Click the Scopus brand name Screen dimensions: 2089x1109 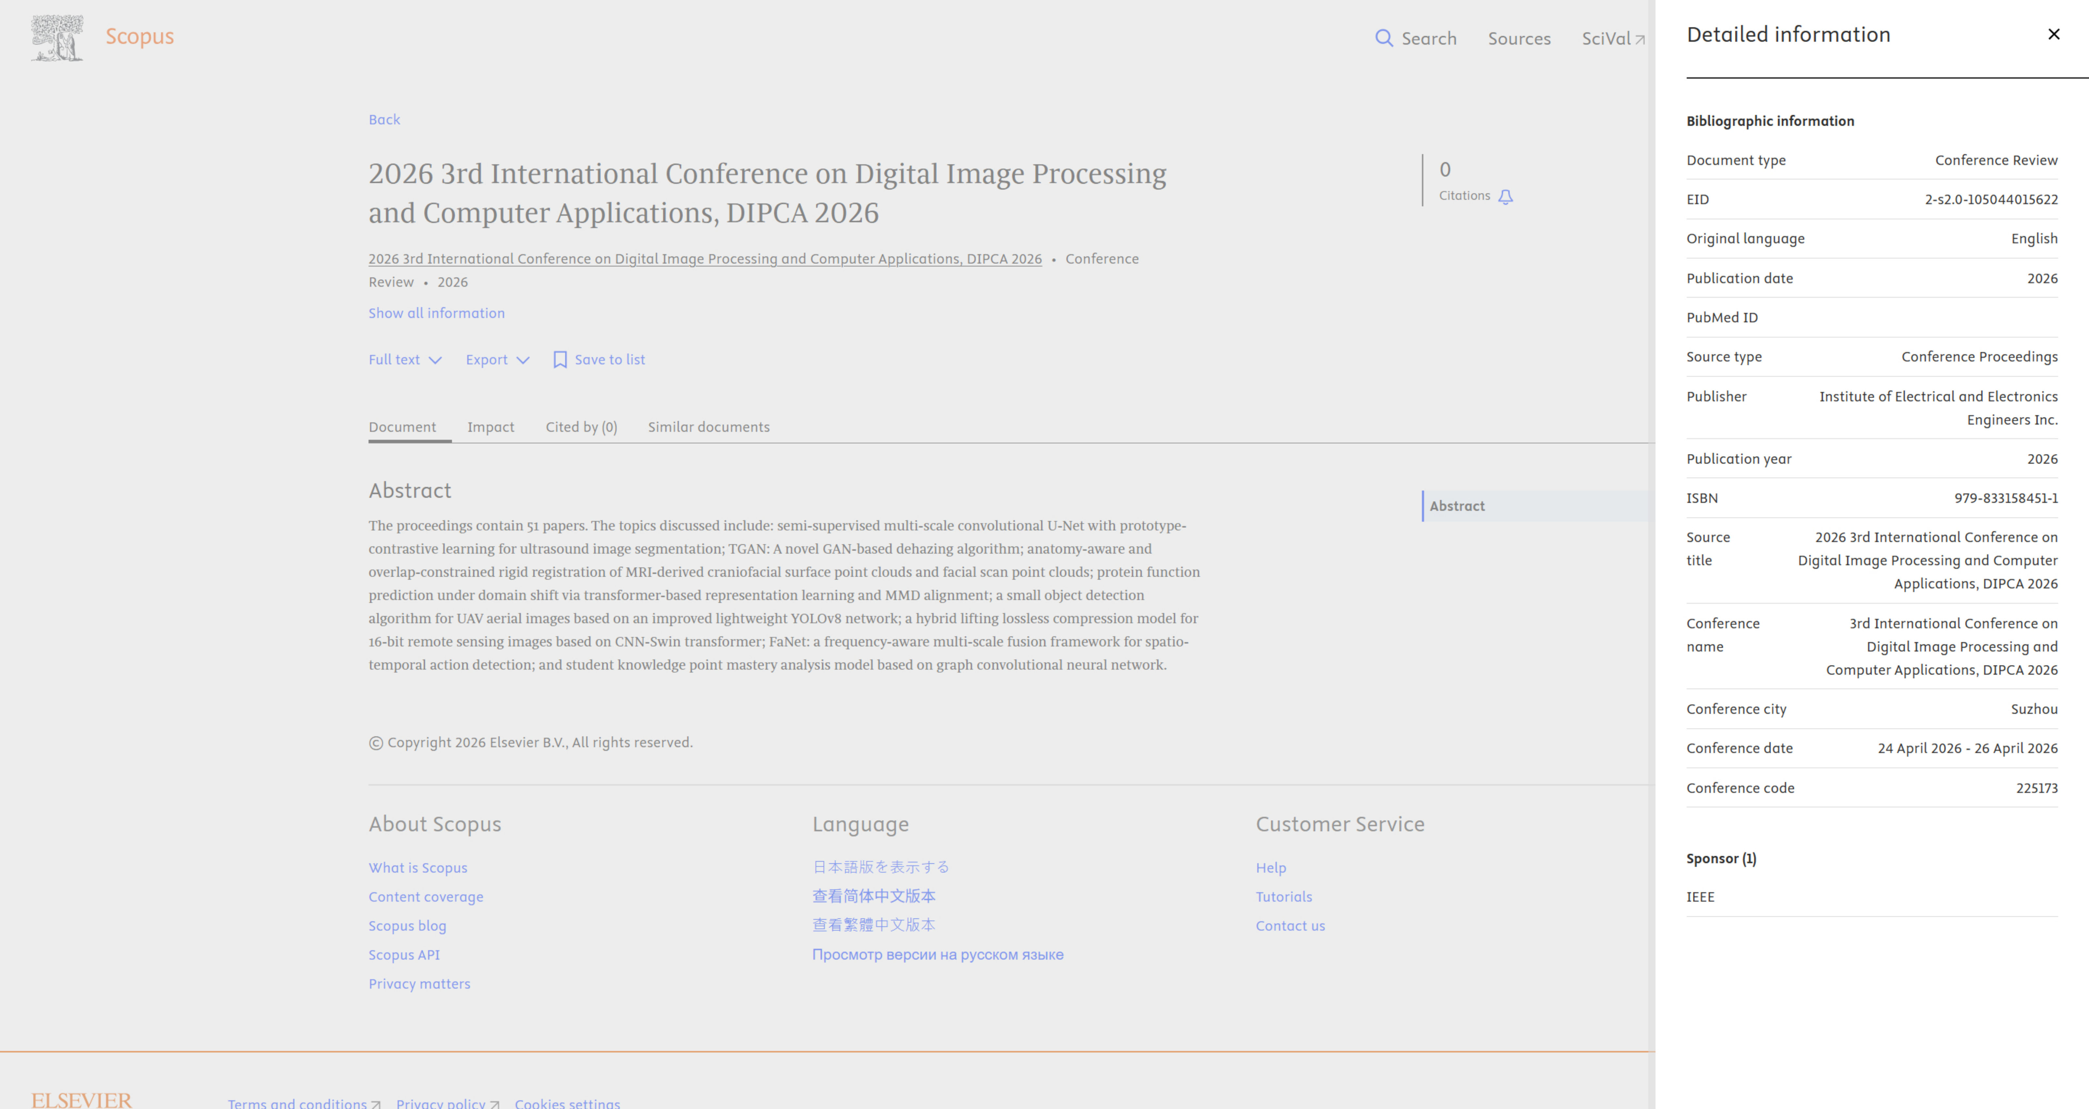[139, 37]
